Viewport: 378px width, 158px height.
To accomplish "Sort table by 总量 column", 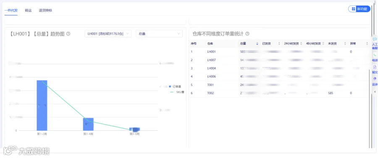I will click(257, 44).
